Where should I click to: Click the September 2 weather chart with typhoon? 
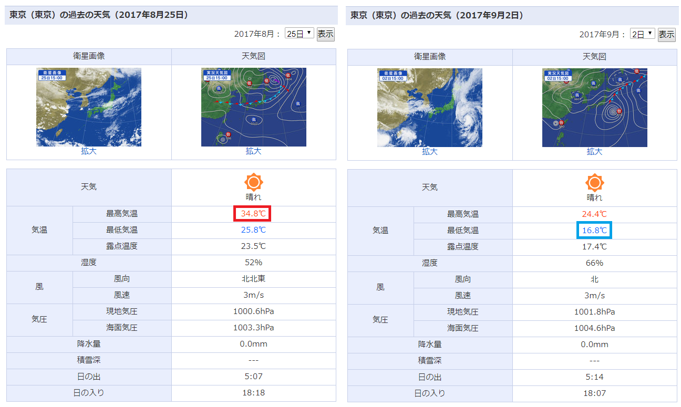594,108
